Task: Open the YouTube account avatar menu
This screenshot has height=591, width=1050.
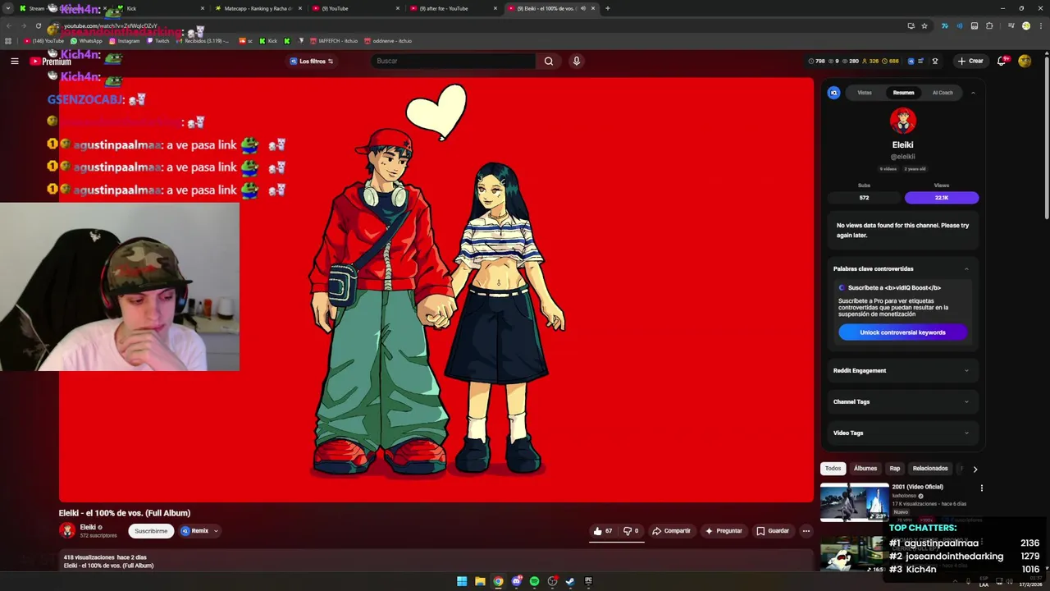Action: 1025,61
